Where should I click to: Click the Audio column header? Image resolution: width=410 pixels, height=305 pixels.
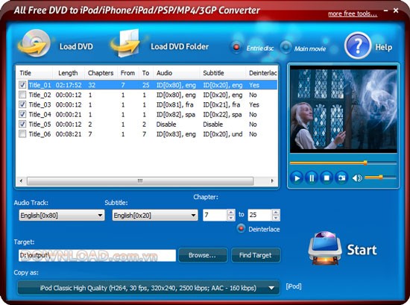[176, 73]
